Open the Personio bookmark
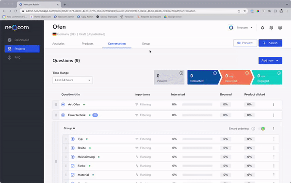Screen dimensions: 291x183 (127, 17)
